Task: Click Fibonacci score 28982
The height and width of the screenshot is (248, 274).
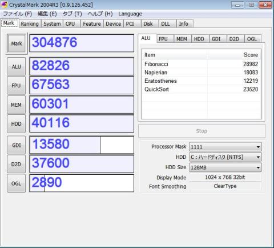Action: click(x=251, y=64)
